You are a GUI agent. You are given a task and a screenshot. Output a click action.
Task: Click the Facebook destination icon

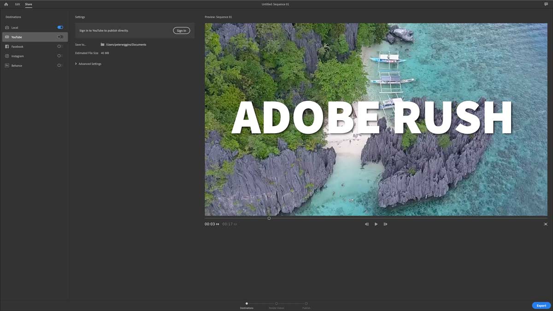pos(7,47)
